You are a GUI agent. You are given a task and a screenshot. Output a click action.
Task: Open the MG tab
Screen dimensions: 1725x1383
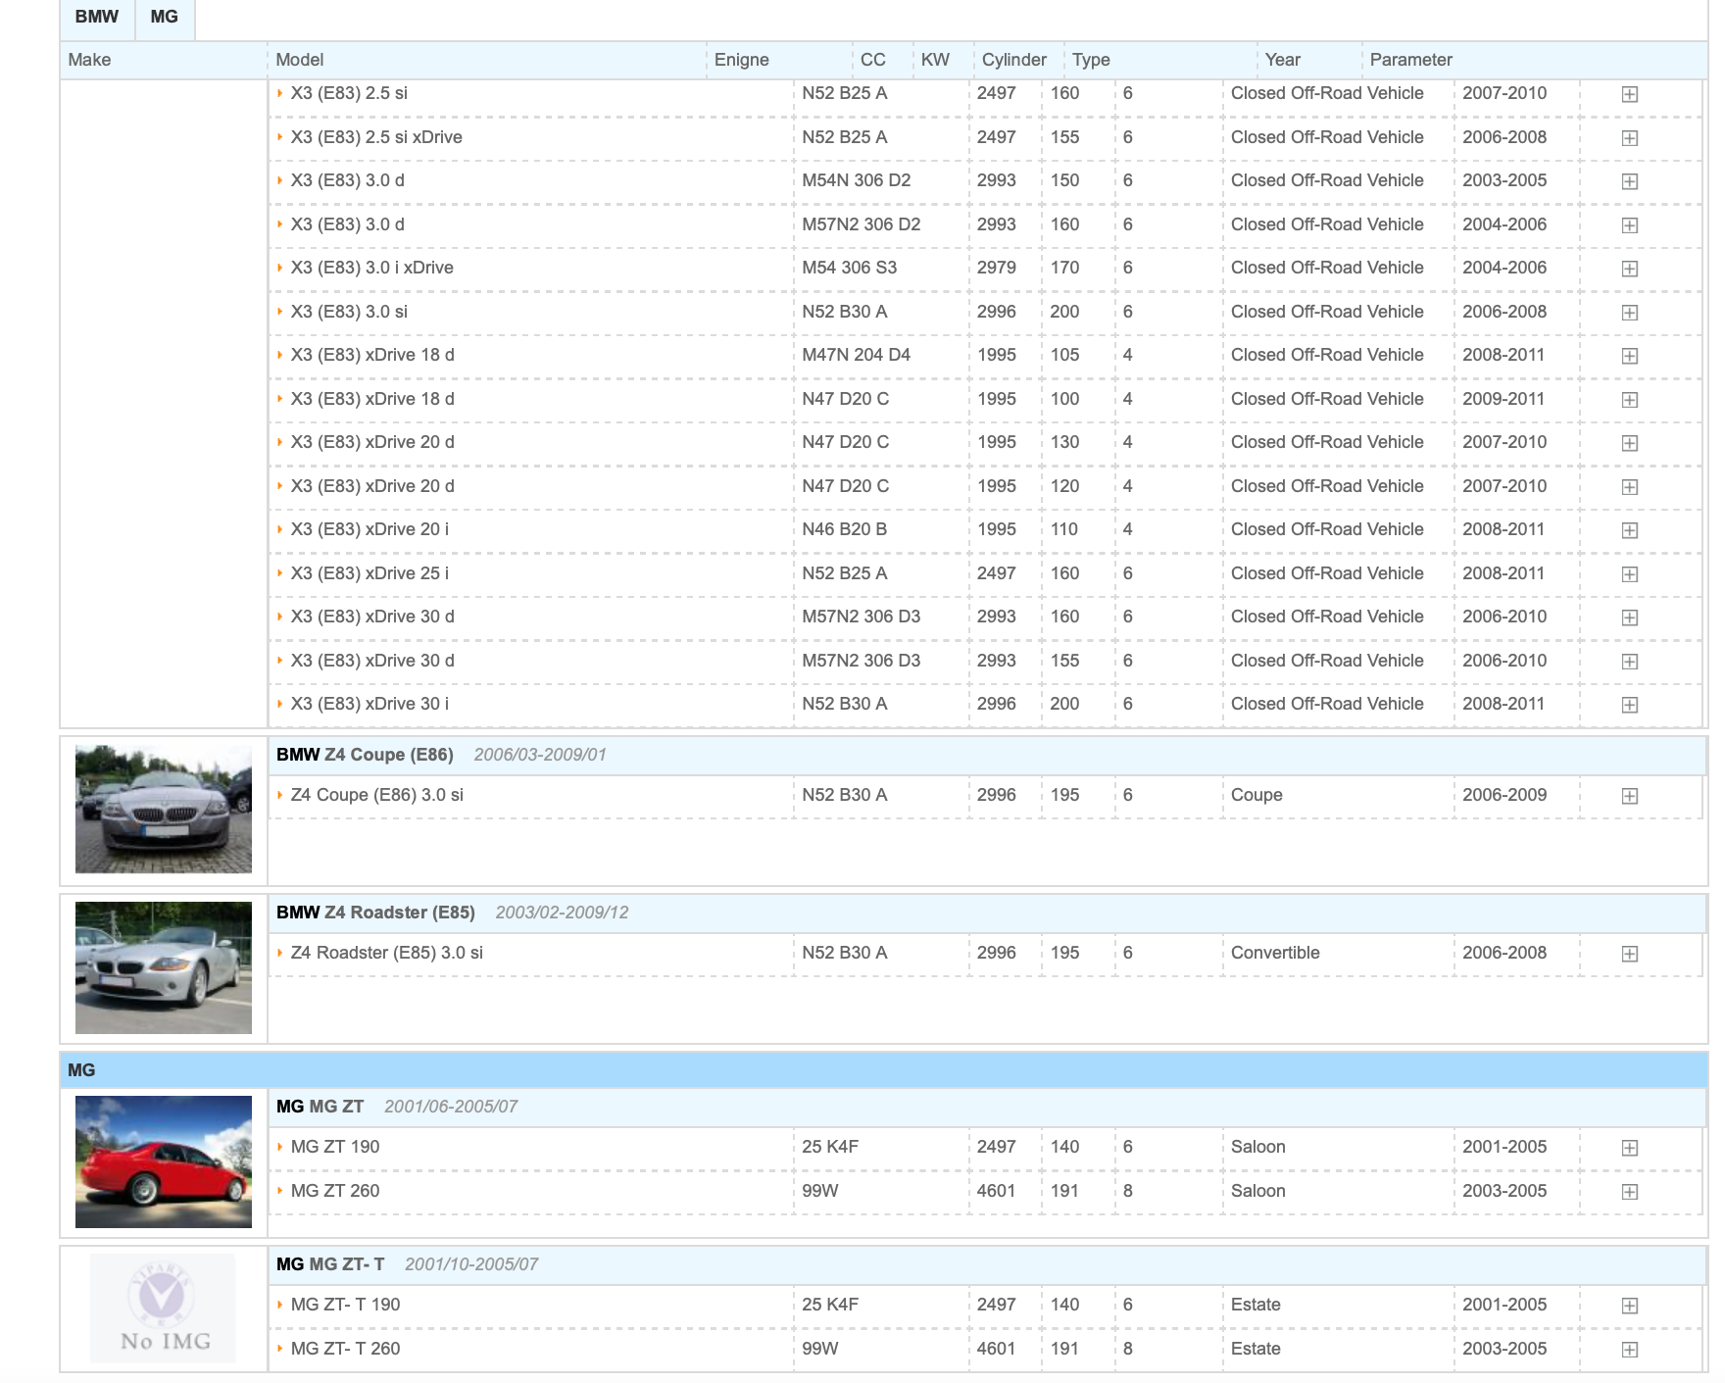(x=164, y=18)
